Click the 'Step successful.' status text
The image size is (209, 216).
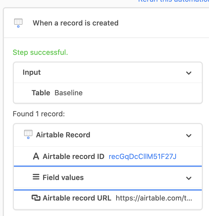(x=40, y=52)
